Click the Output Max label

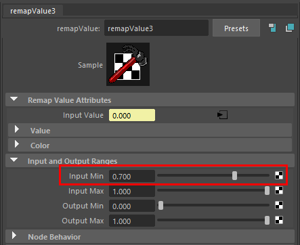(x=83, y=221)
